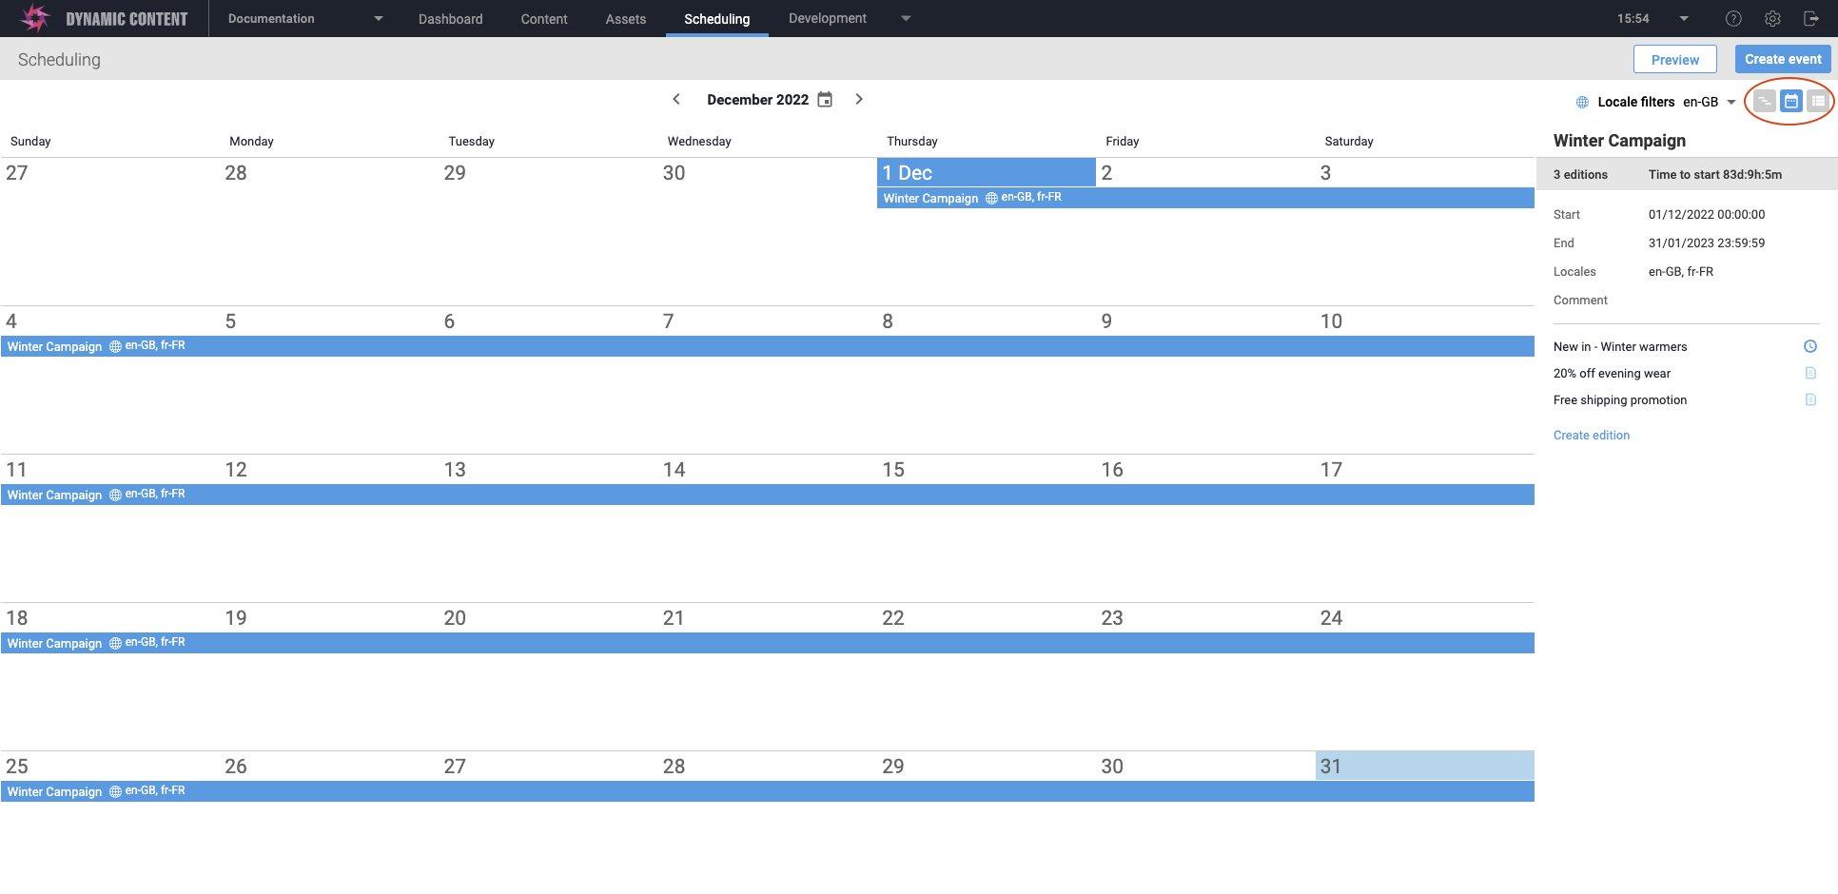
Task: Navigate to next month with the right arrow
Action: tap(859, 99)
